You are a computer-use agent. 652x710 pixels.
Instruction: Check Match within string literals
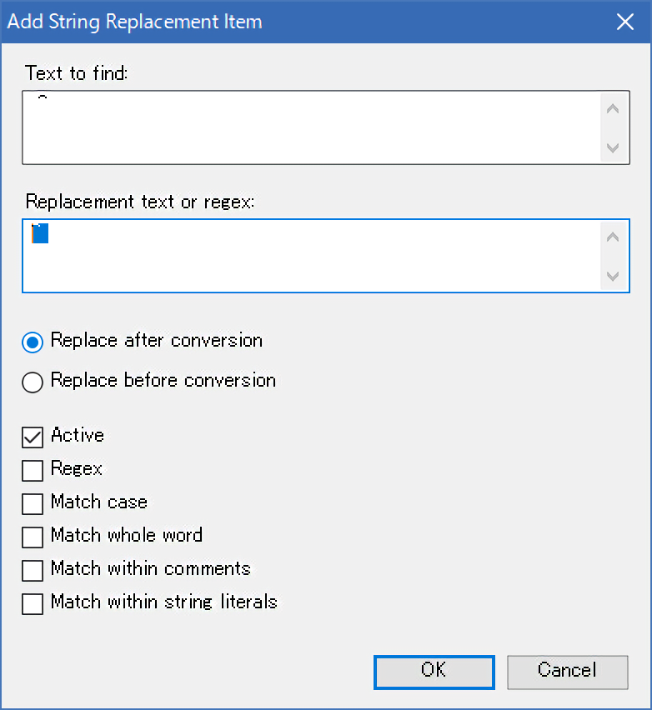33,602
